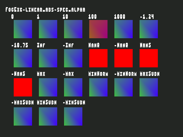Click the label text -10.75
This screenshot has height=137, width=183.
(20, 45)
